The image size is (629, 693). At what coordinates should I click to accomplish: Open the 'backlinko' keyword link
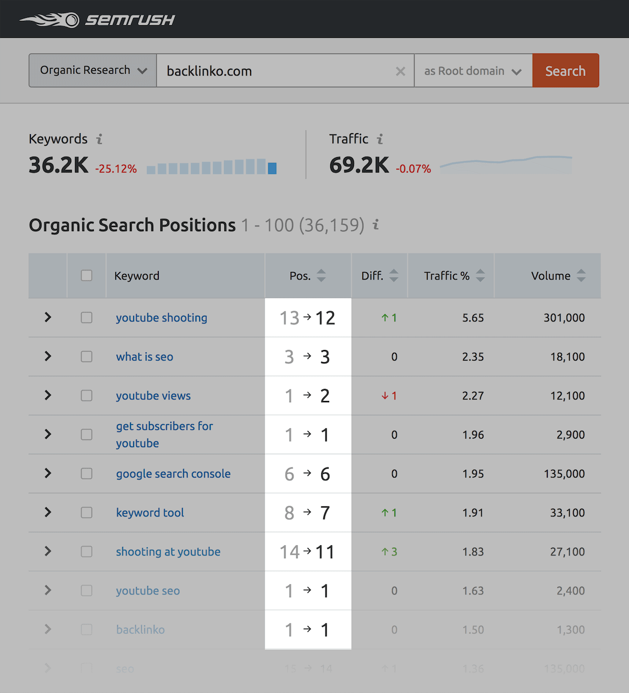coord(140,630)
